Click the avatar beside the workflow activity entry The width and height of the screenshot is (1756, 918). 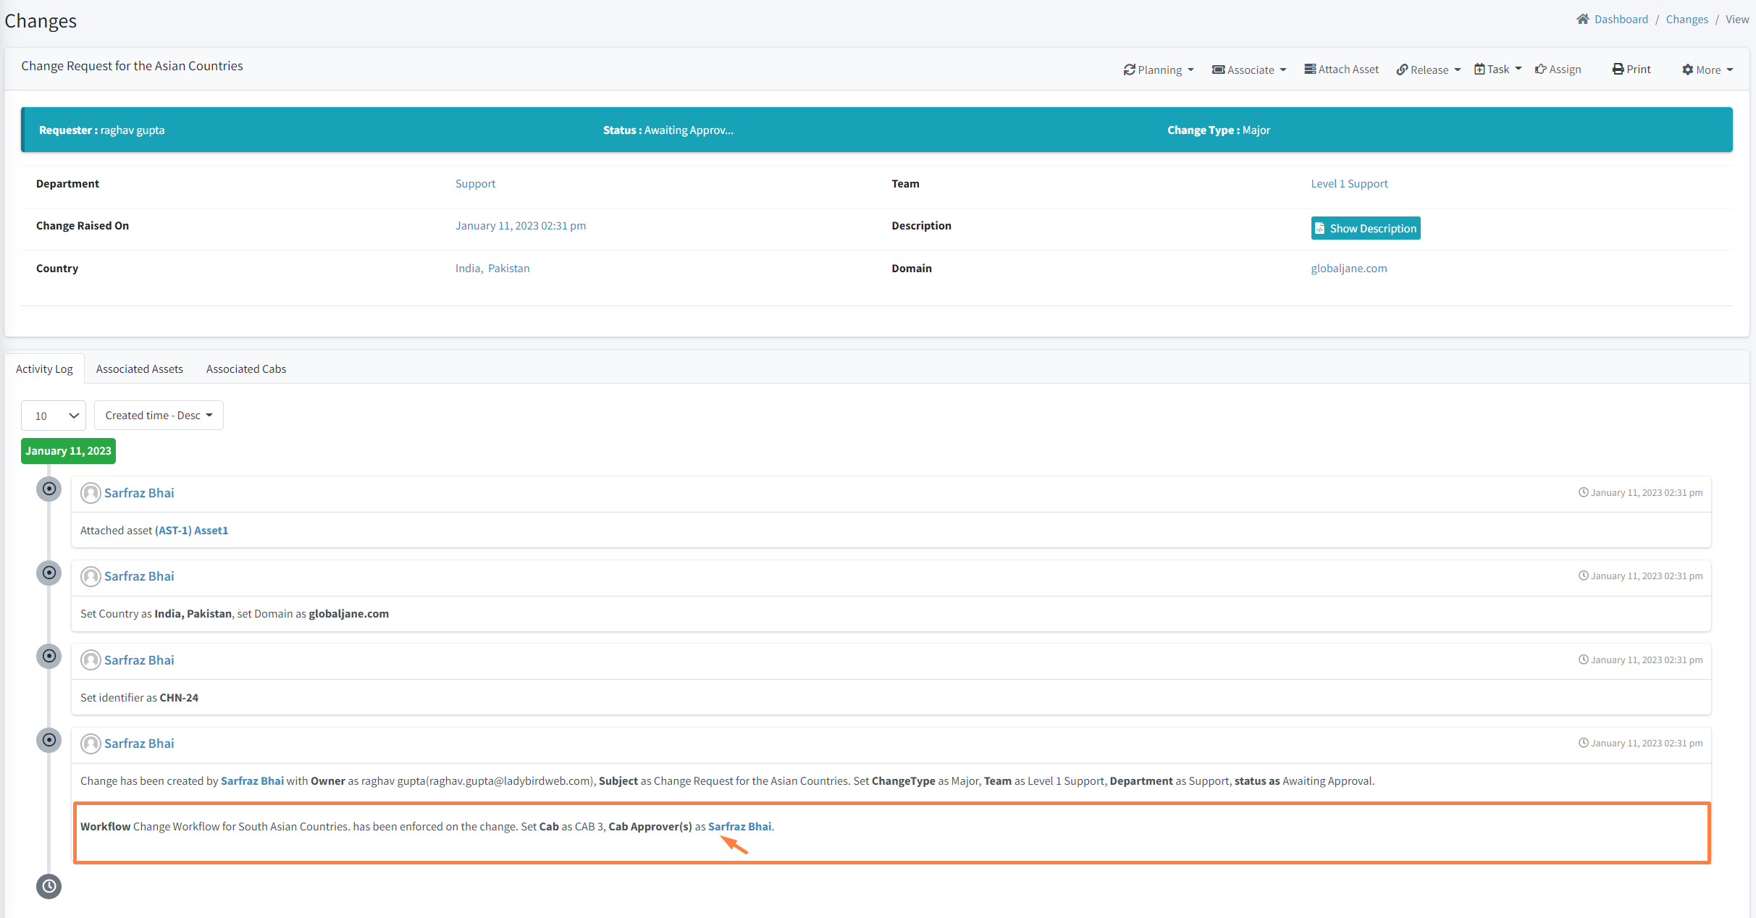tap(91, 744)
